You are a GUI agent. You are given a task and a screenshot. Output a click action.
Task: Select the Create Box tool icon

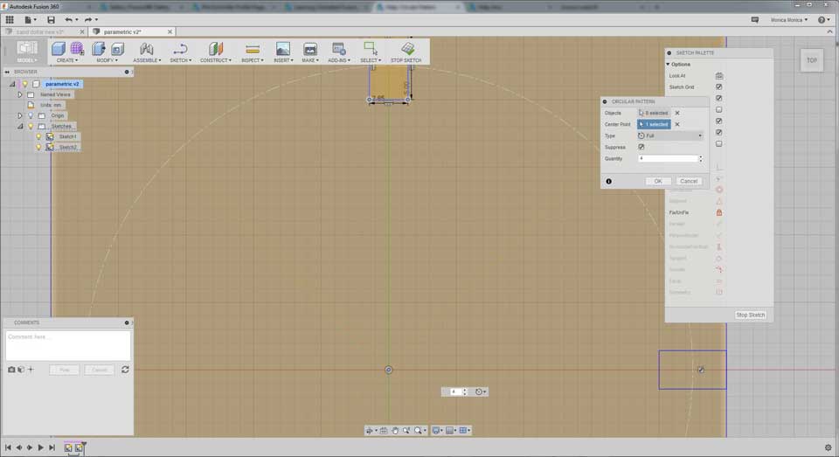pos(59,49)
